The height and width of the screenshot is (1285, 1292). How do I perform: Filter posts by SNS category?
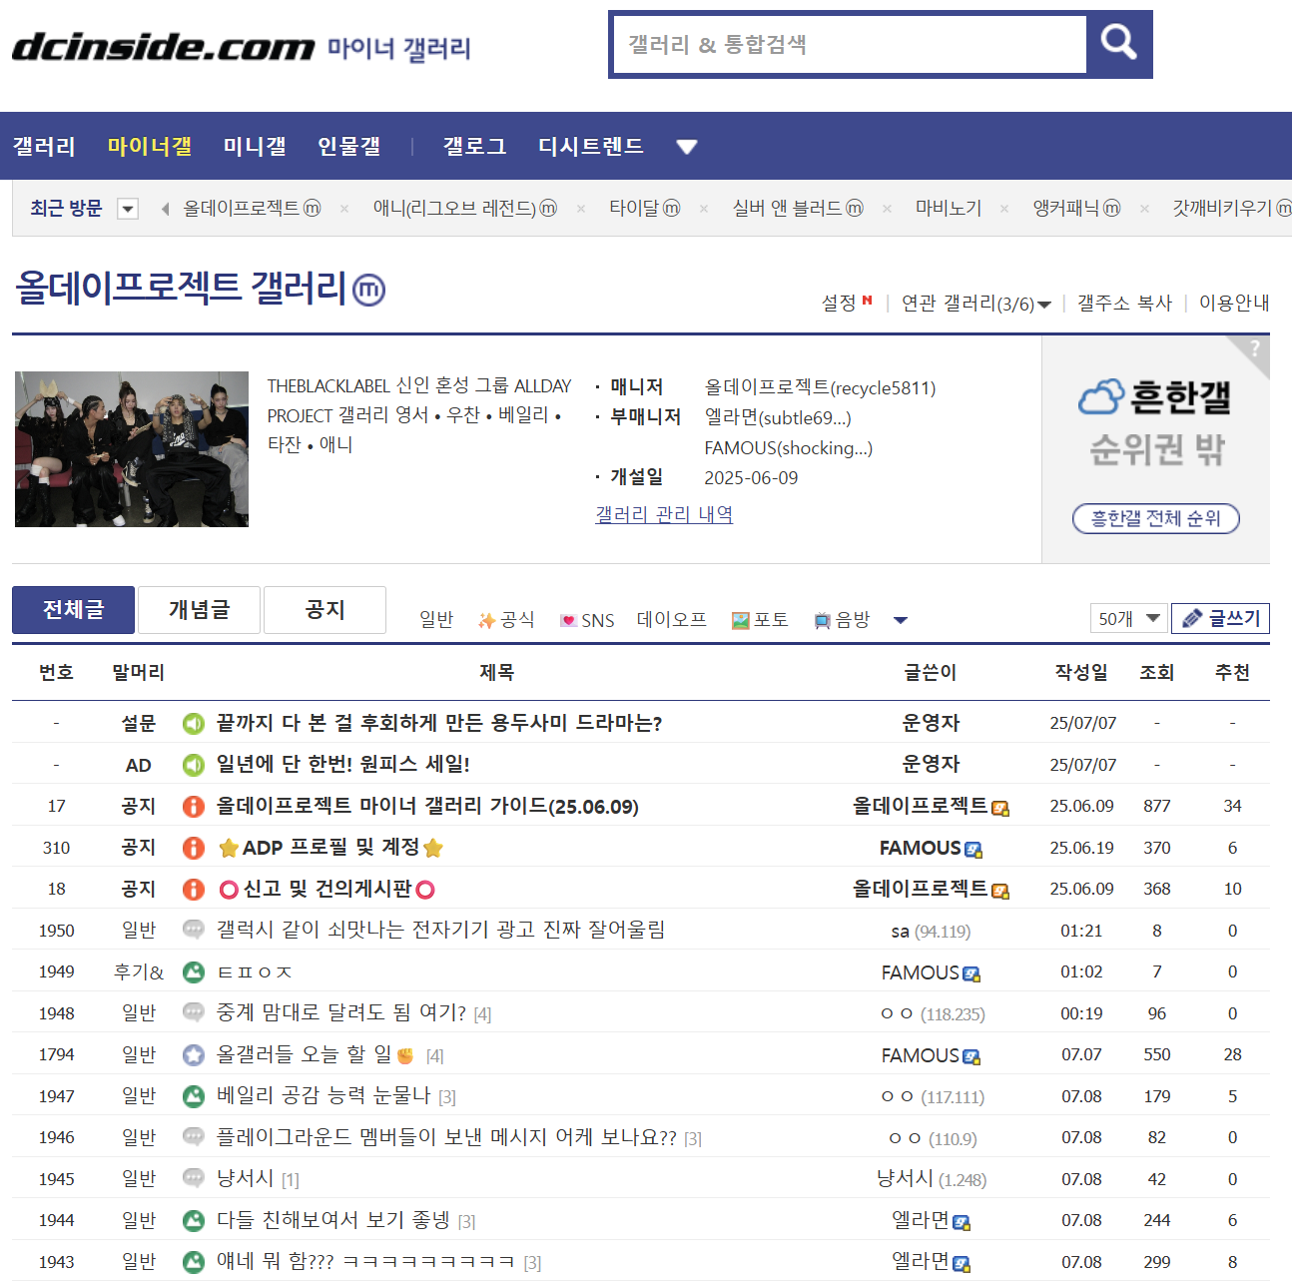[587, 620]
